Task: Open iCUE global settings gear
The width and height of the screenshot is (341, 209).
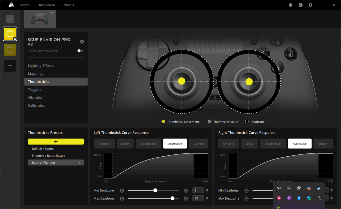Action: 311,5
